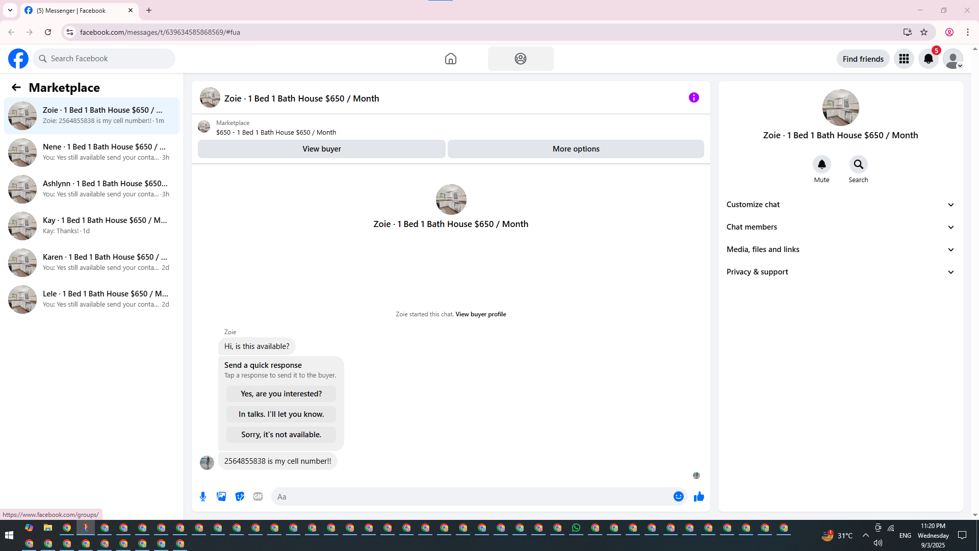Search within the conversation
Image resolution: width=979 pixels, height=551 pixels.
coord(859,164)
